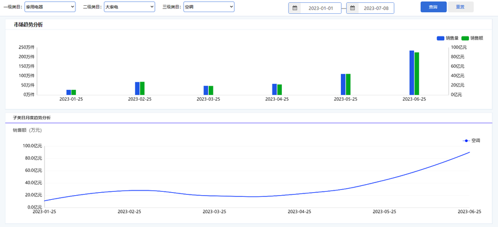Click the green bar for 2023-02-25
Screen dimensions: 498x227
pos(142,89)
